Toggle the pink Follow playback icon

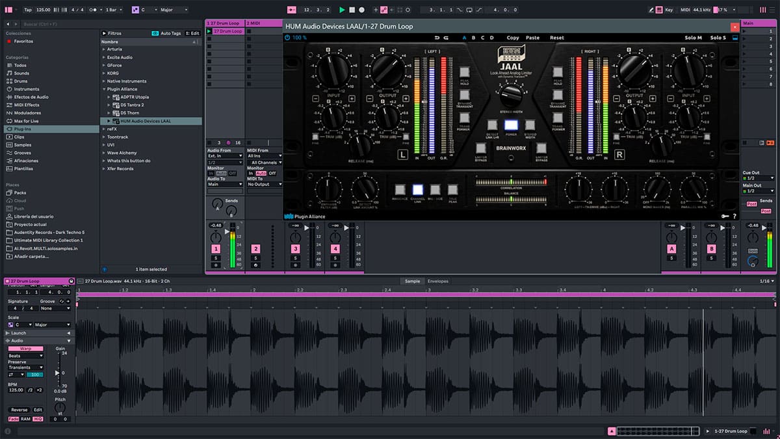pyautogui.click(x=291, y=10)
